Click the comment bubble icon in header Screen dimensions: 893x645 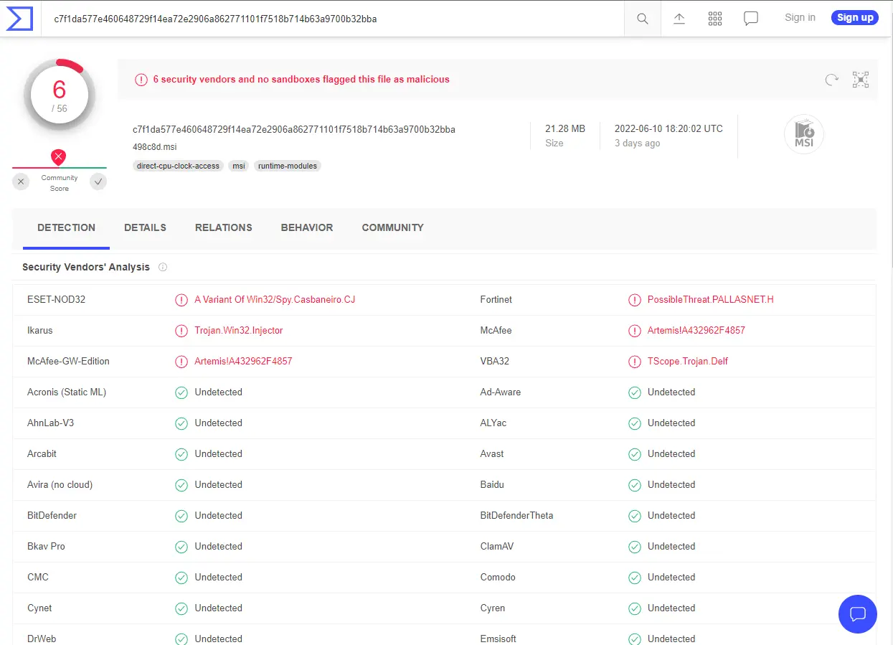point(751,19)
